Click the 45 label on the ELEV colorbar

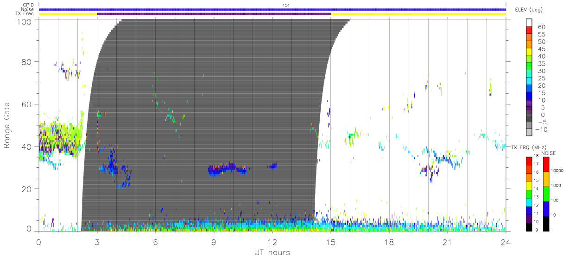click(541, 49)
